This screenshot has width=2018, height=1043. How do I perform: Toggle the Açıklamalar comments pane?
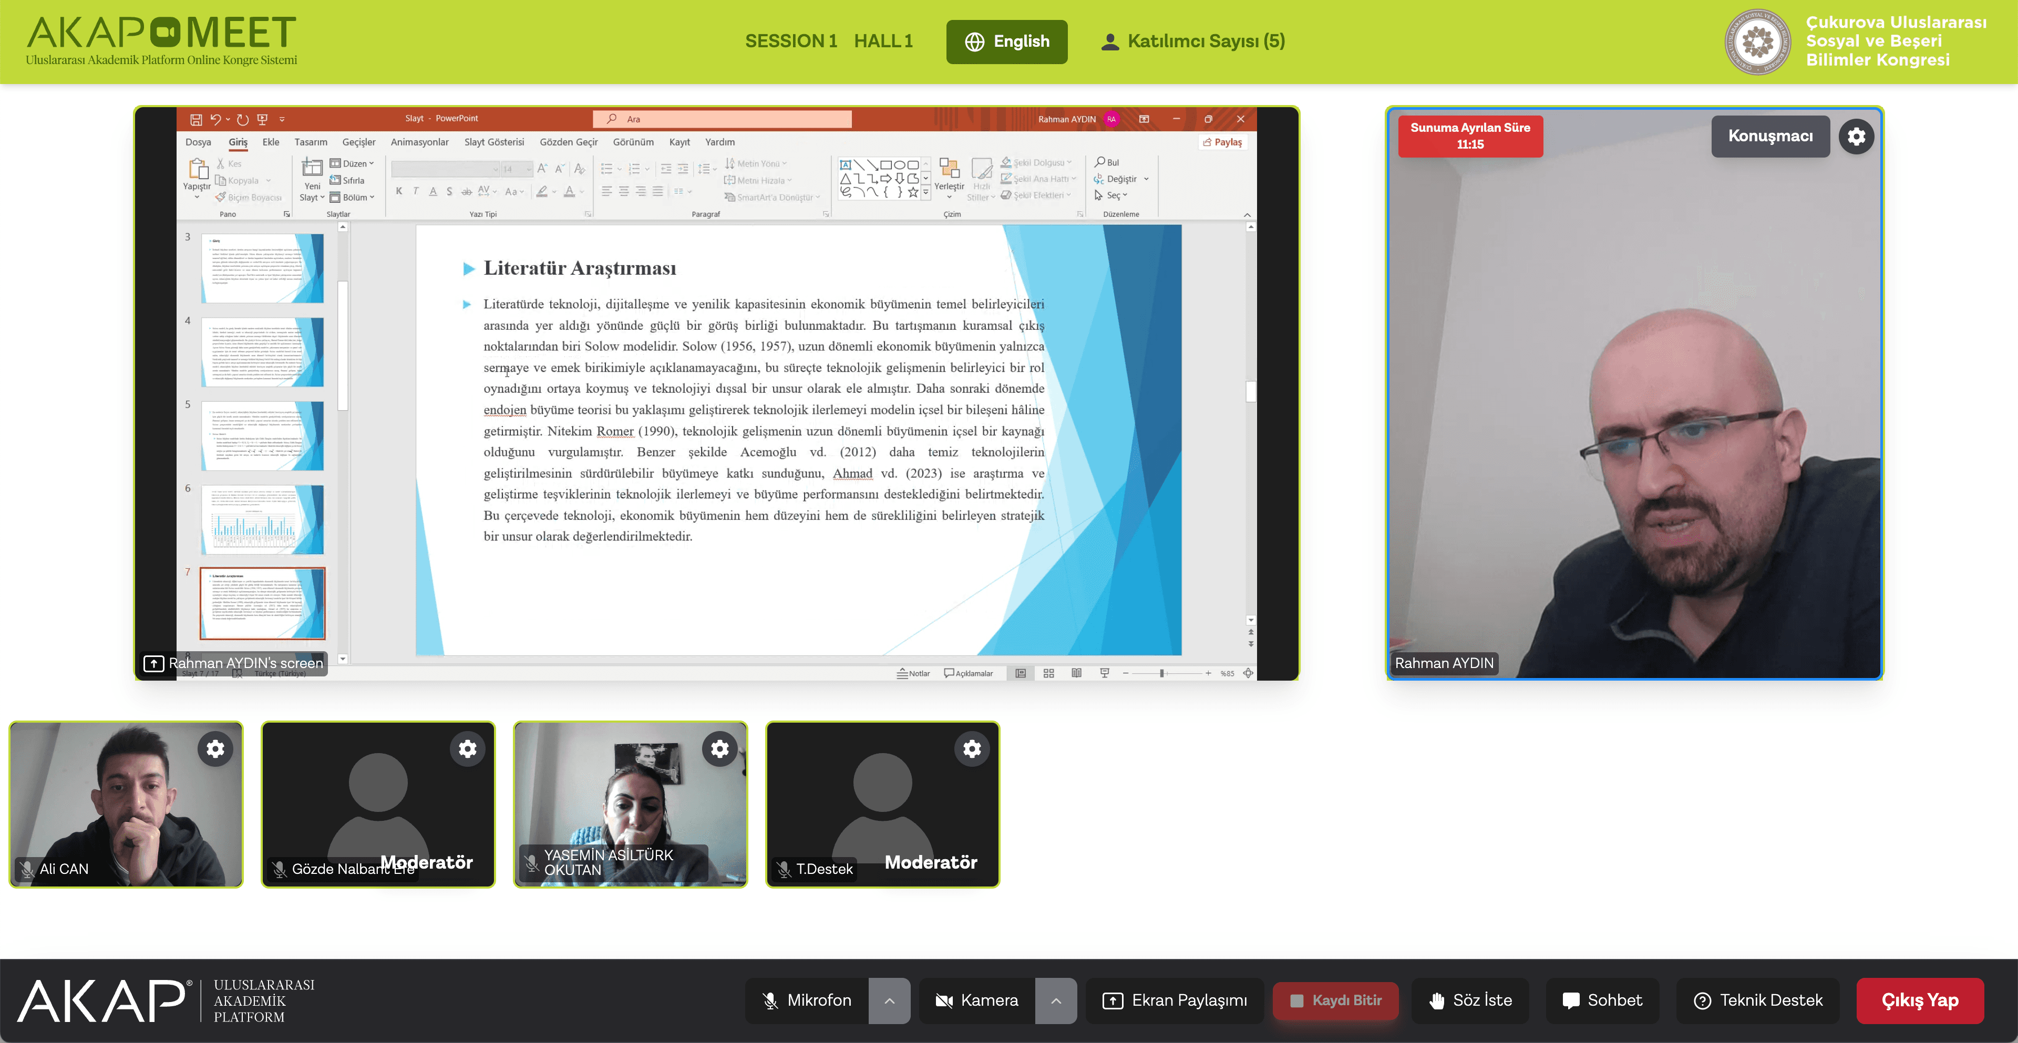click(969, 673)
